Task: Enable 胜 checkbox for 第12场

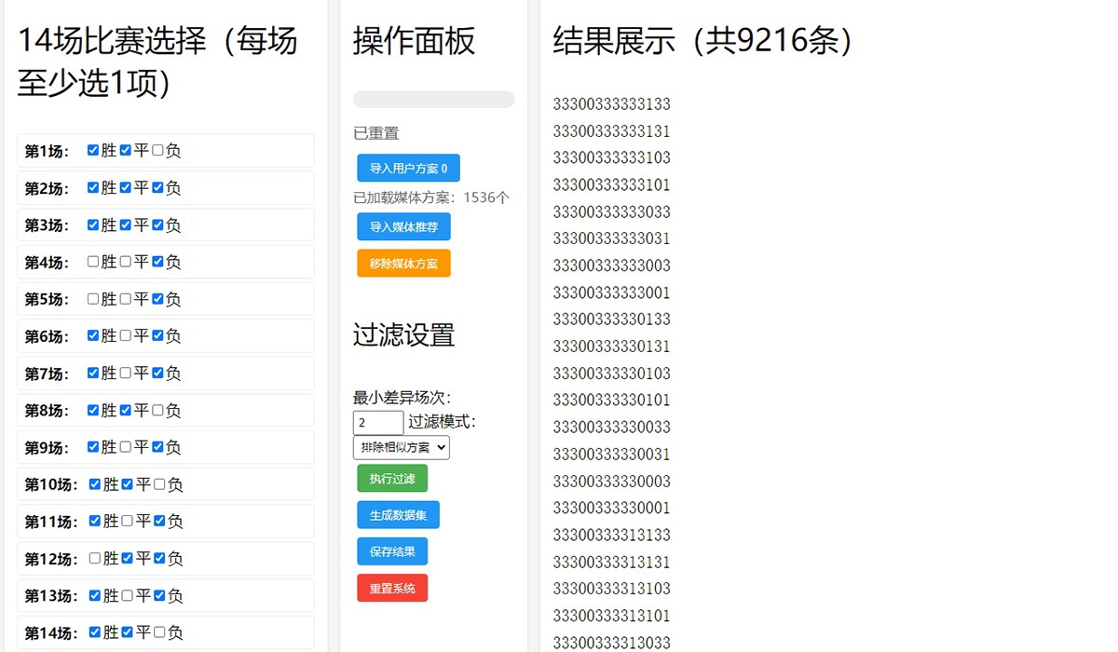Action: (95, 558)
